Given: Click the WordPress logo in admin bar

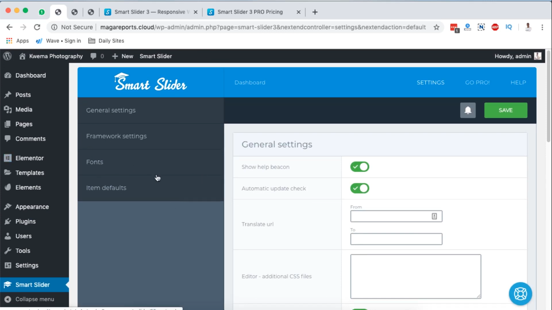Looking at the screenshot, I should pos(7,56).
